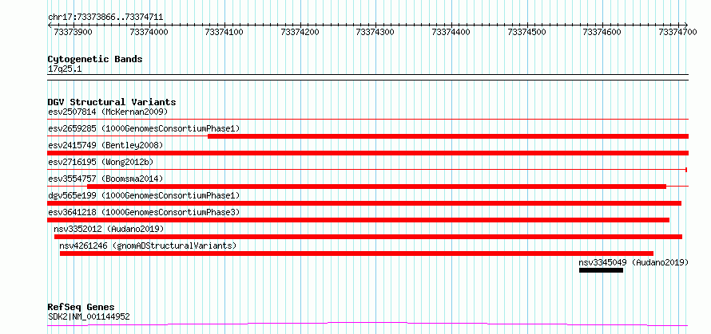Click ruler position 73374000

click(x=149, y=32)
